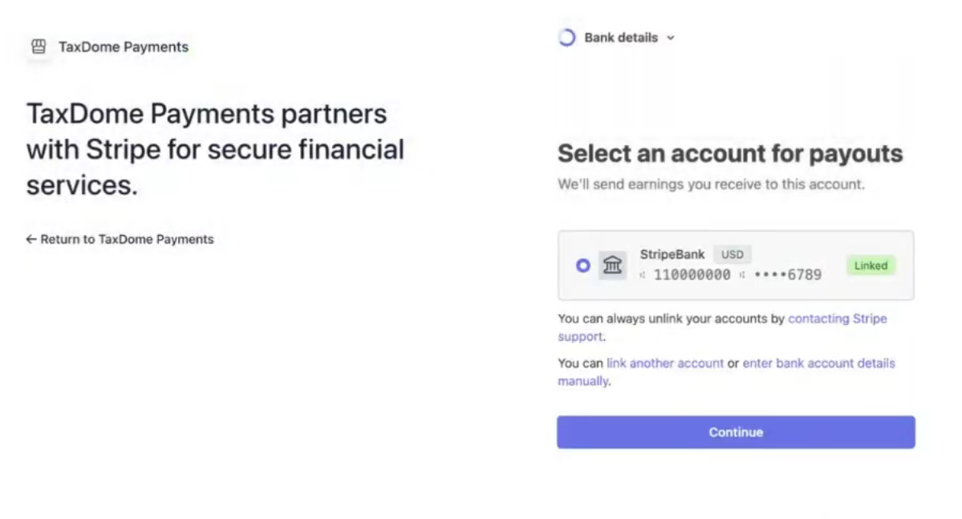The width and height of the screenshot is (962, 519).
Task: Return to TaxDome Payments
Action: tap(127, 239)
